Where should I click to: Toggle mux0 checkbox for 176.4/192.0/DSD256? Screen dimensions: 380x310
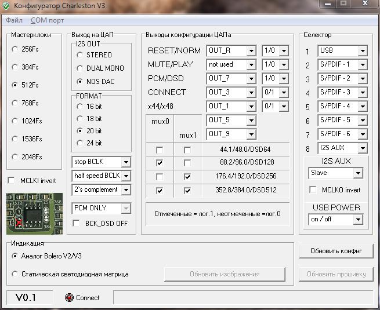tap(160, 177)
